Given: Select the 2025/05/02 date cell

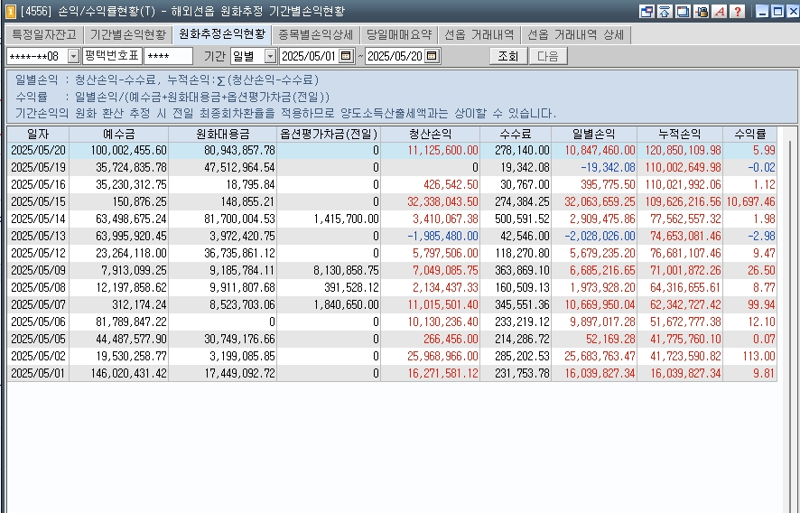Looking at the screenshot, I should tap(38, 356).
